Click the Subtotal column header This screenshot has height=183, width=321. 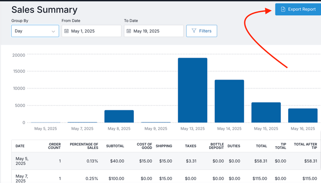115,146
